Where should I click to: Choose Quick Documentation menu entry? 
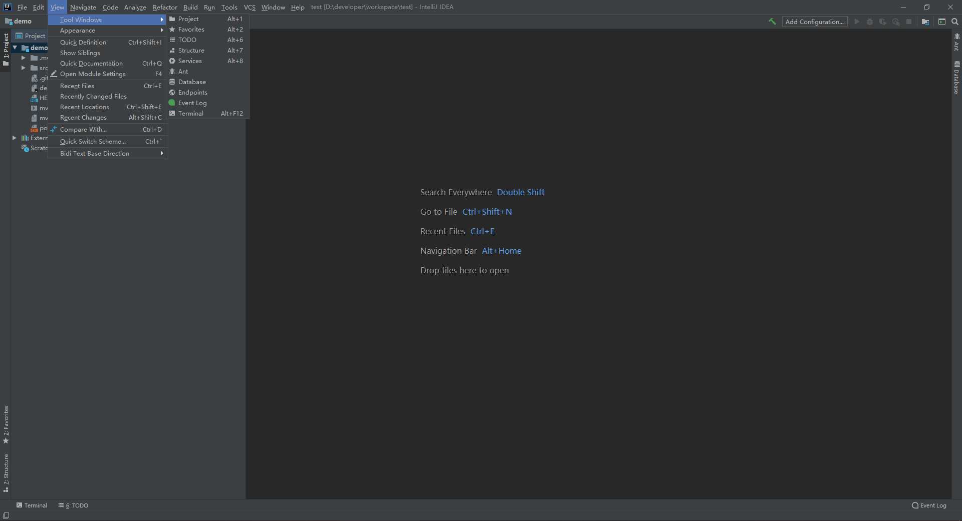[x=107, y=64]
